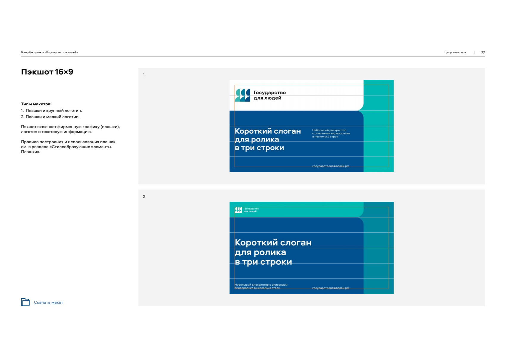Click the Цифровая среда section label
The width and height of the screenshot is (506, 357).
(455, 52)
